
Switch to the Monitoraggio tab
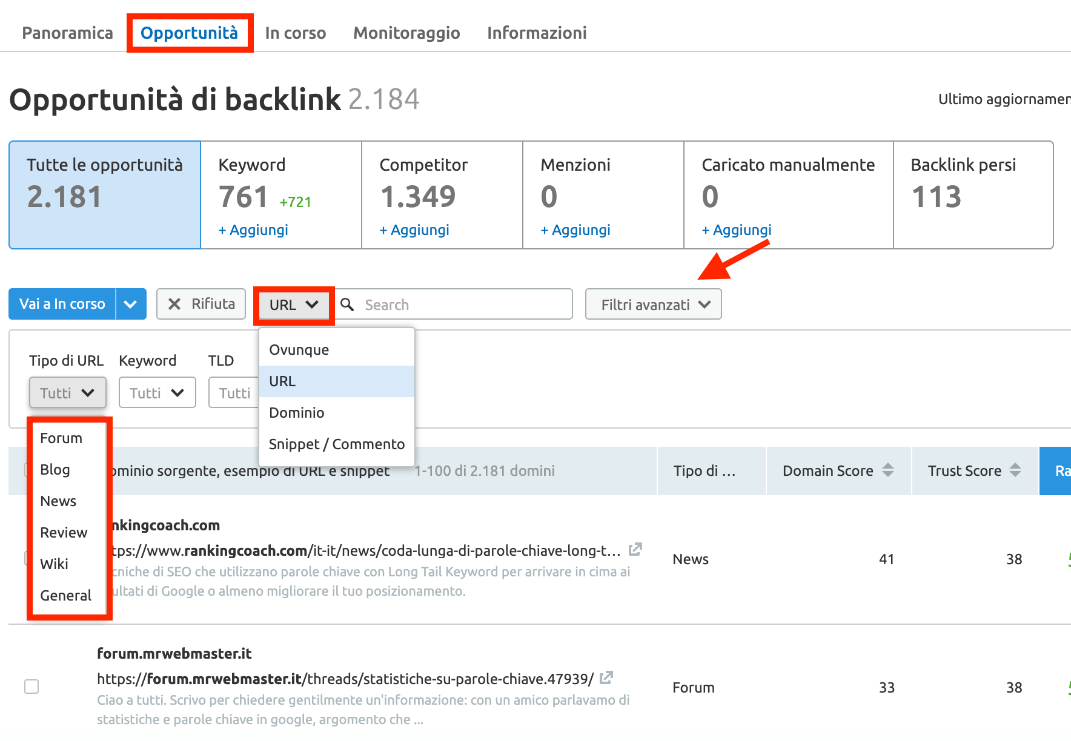pos(406,33)
